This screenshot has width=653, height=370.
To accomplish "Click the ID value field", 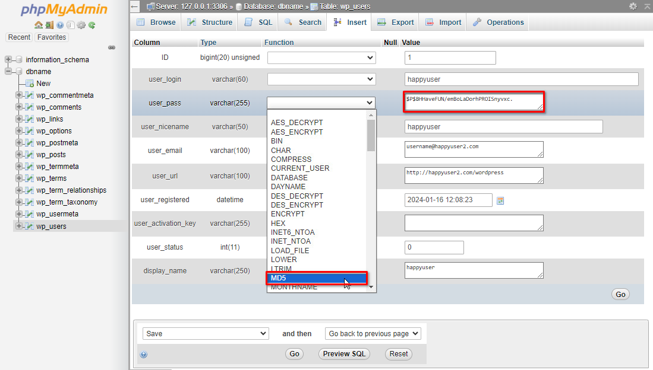I will point(450,58).
